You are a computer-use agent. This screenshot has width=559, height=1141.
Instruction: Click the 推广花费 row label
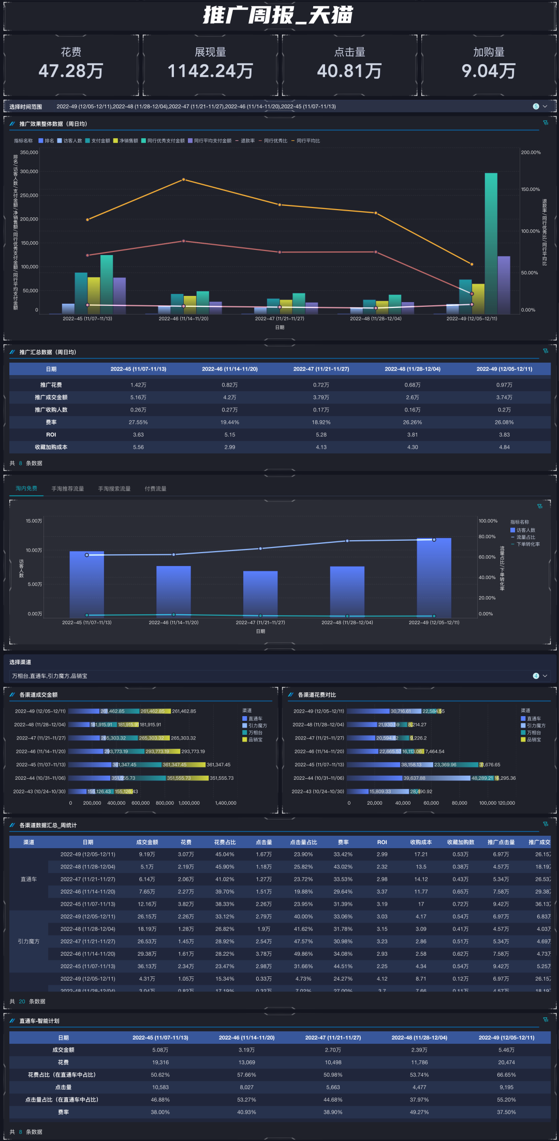[51, 384]
